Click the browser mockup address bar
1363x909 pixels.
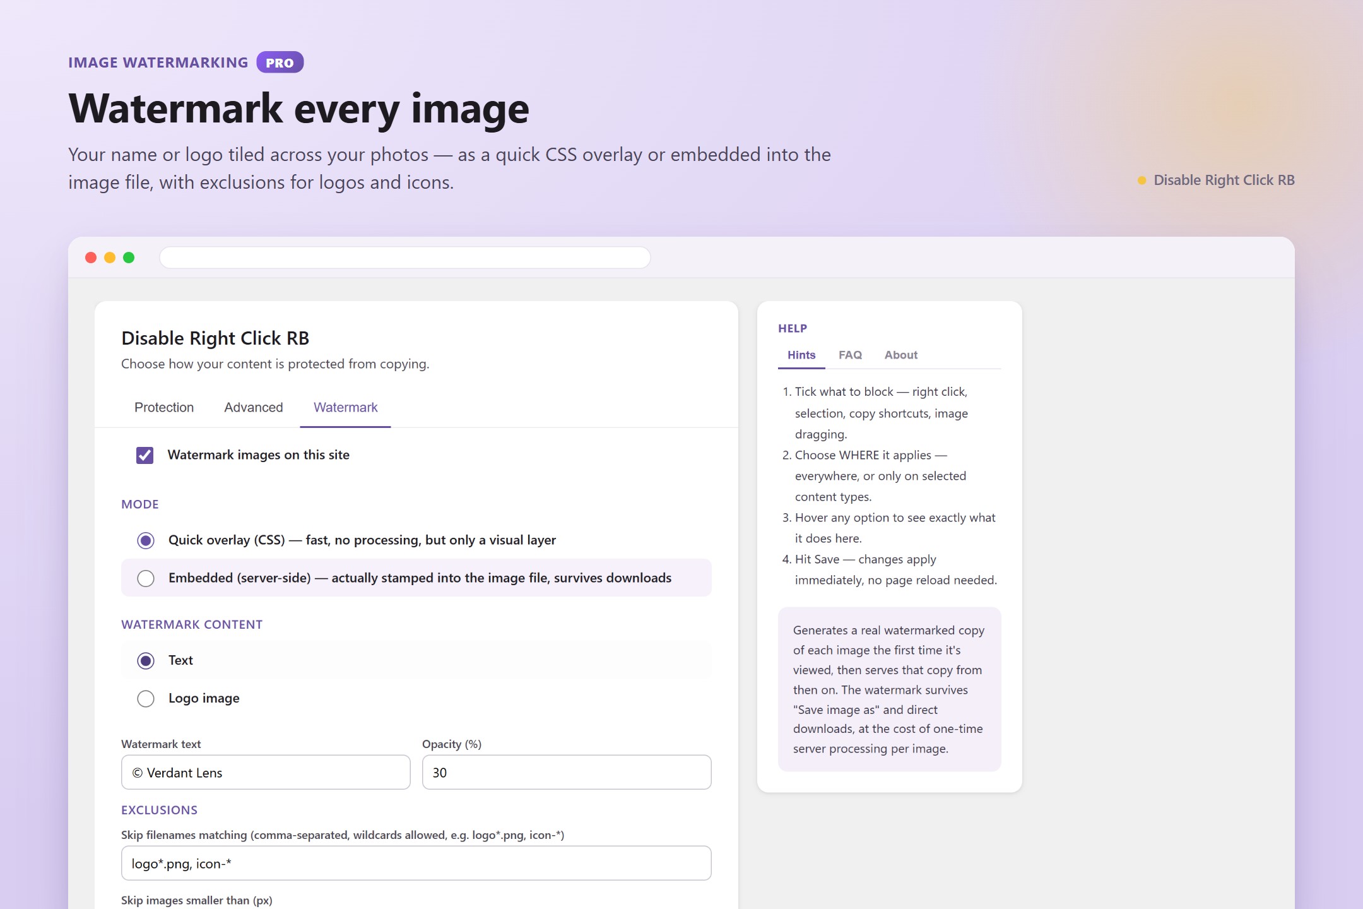[405, 258]
